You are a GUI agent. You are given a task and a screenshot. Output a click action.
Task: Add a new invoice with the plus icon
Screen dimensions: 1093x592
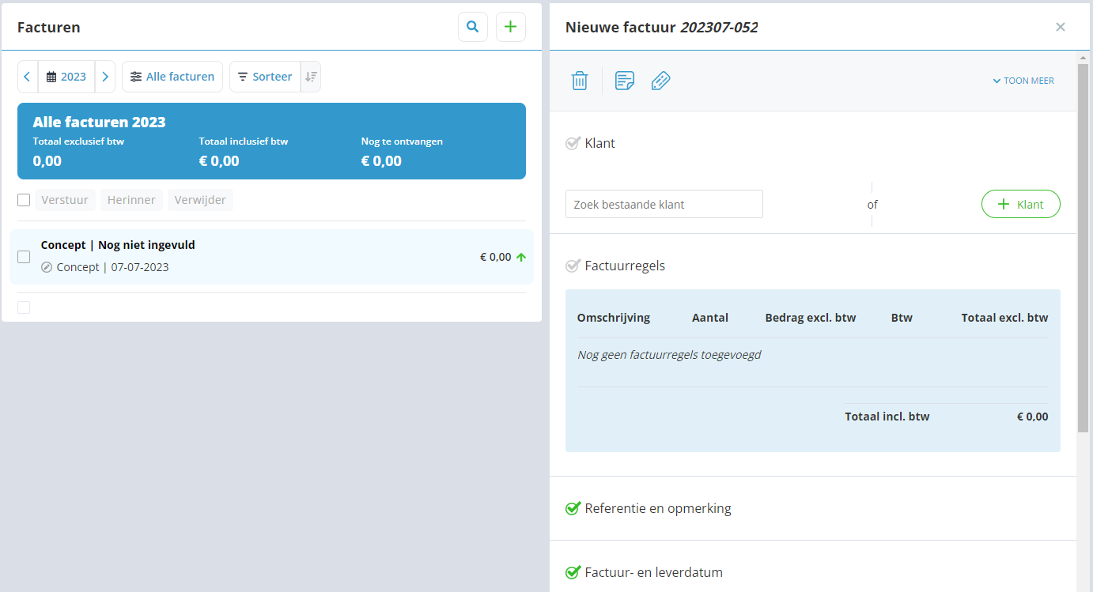coord(510,27)
